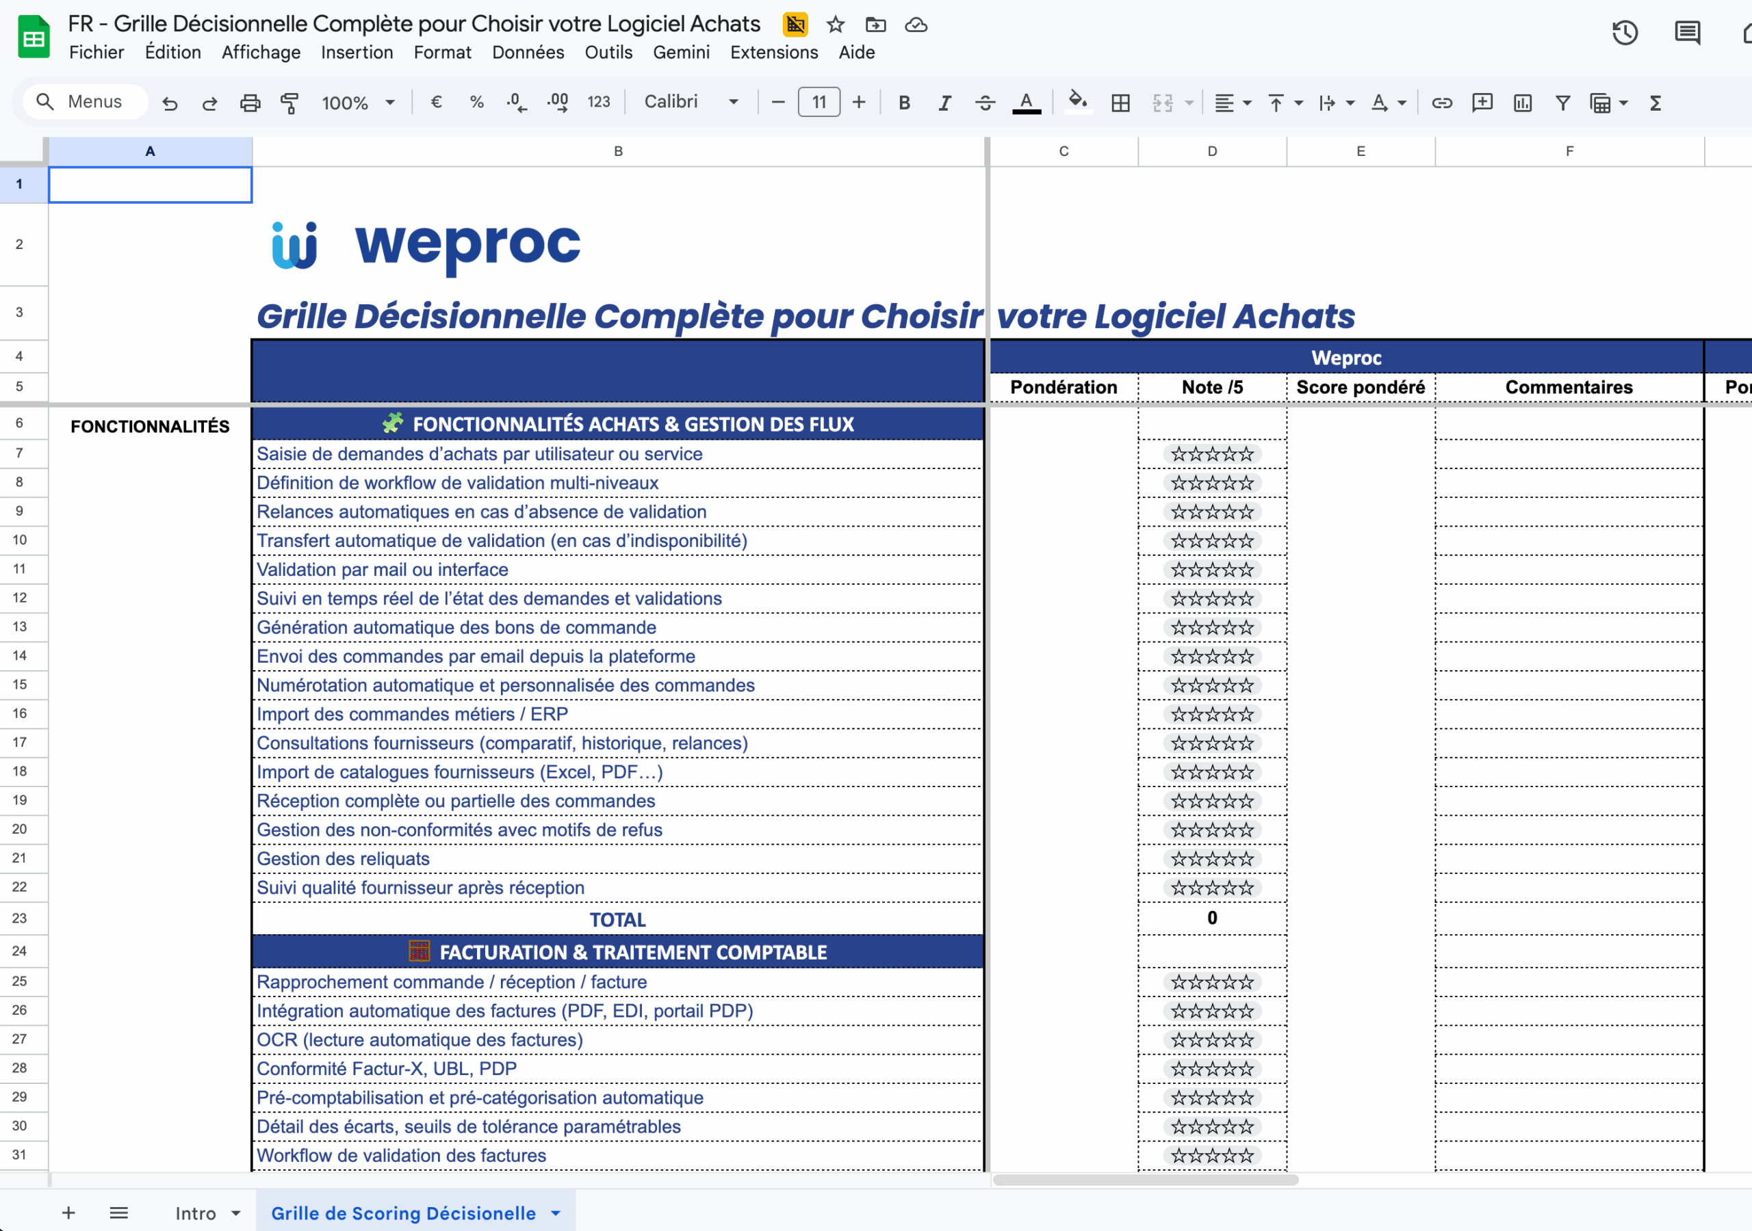The width and height of the screenshot is (1752, 1231).
Task: Open more number formats 123
Action: 599,102
